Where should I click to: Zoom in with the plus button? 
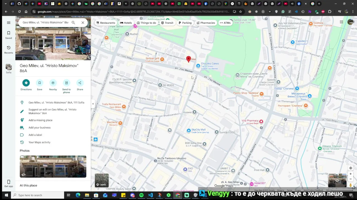tap(351, 174)
